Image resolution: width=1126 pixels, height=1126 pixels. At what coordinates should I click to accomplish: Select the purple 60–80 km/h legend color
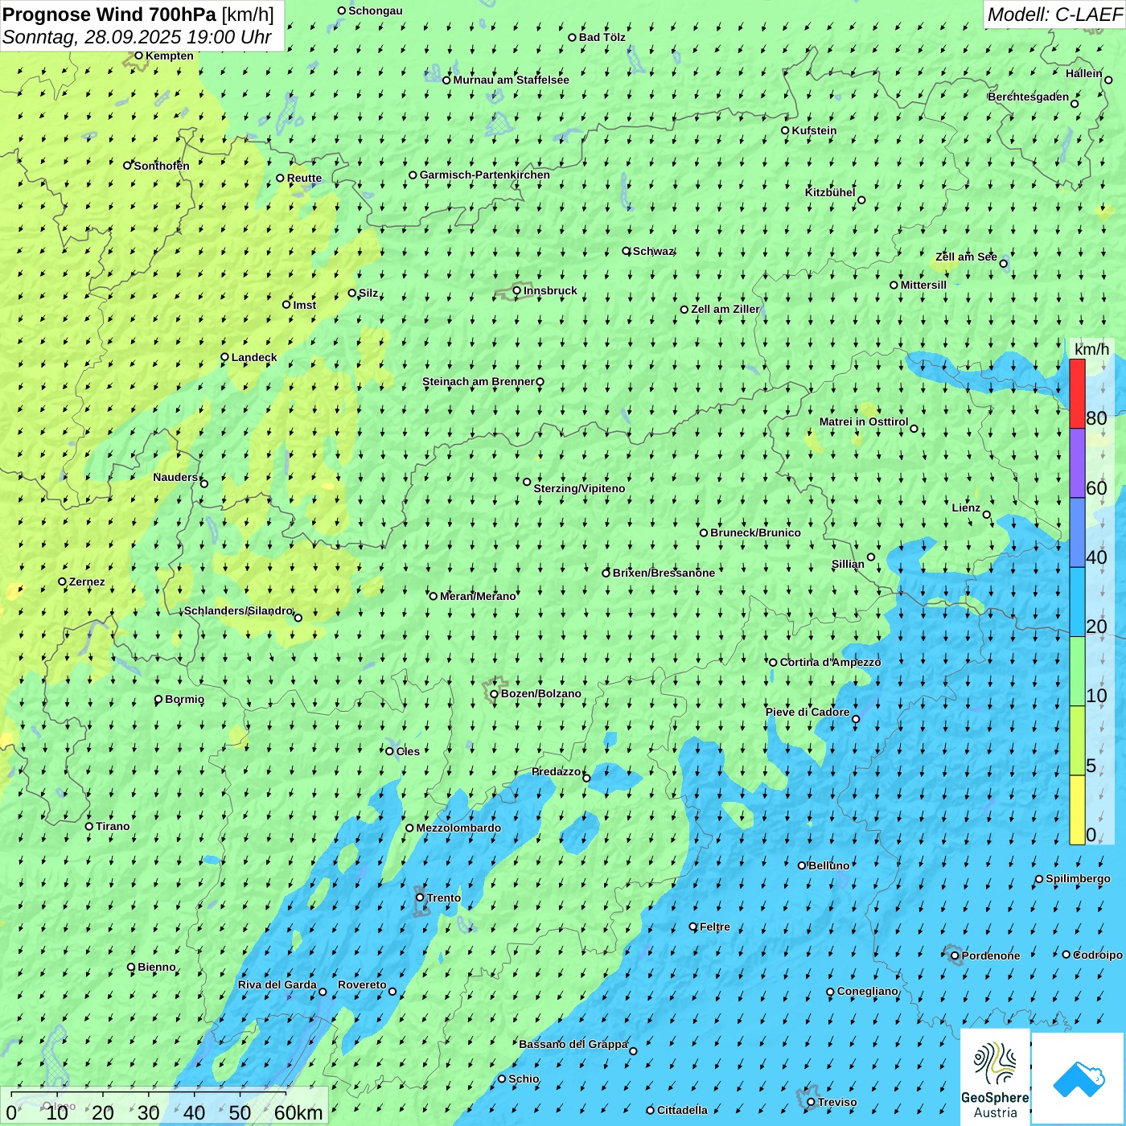coord(1077,463)
